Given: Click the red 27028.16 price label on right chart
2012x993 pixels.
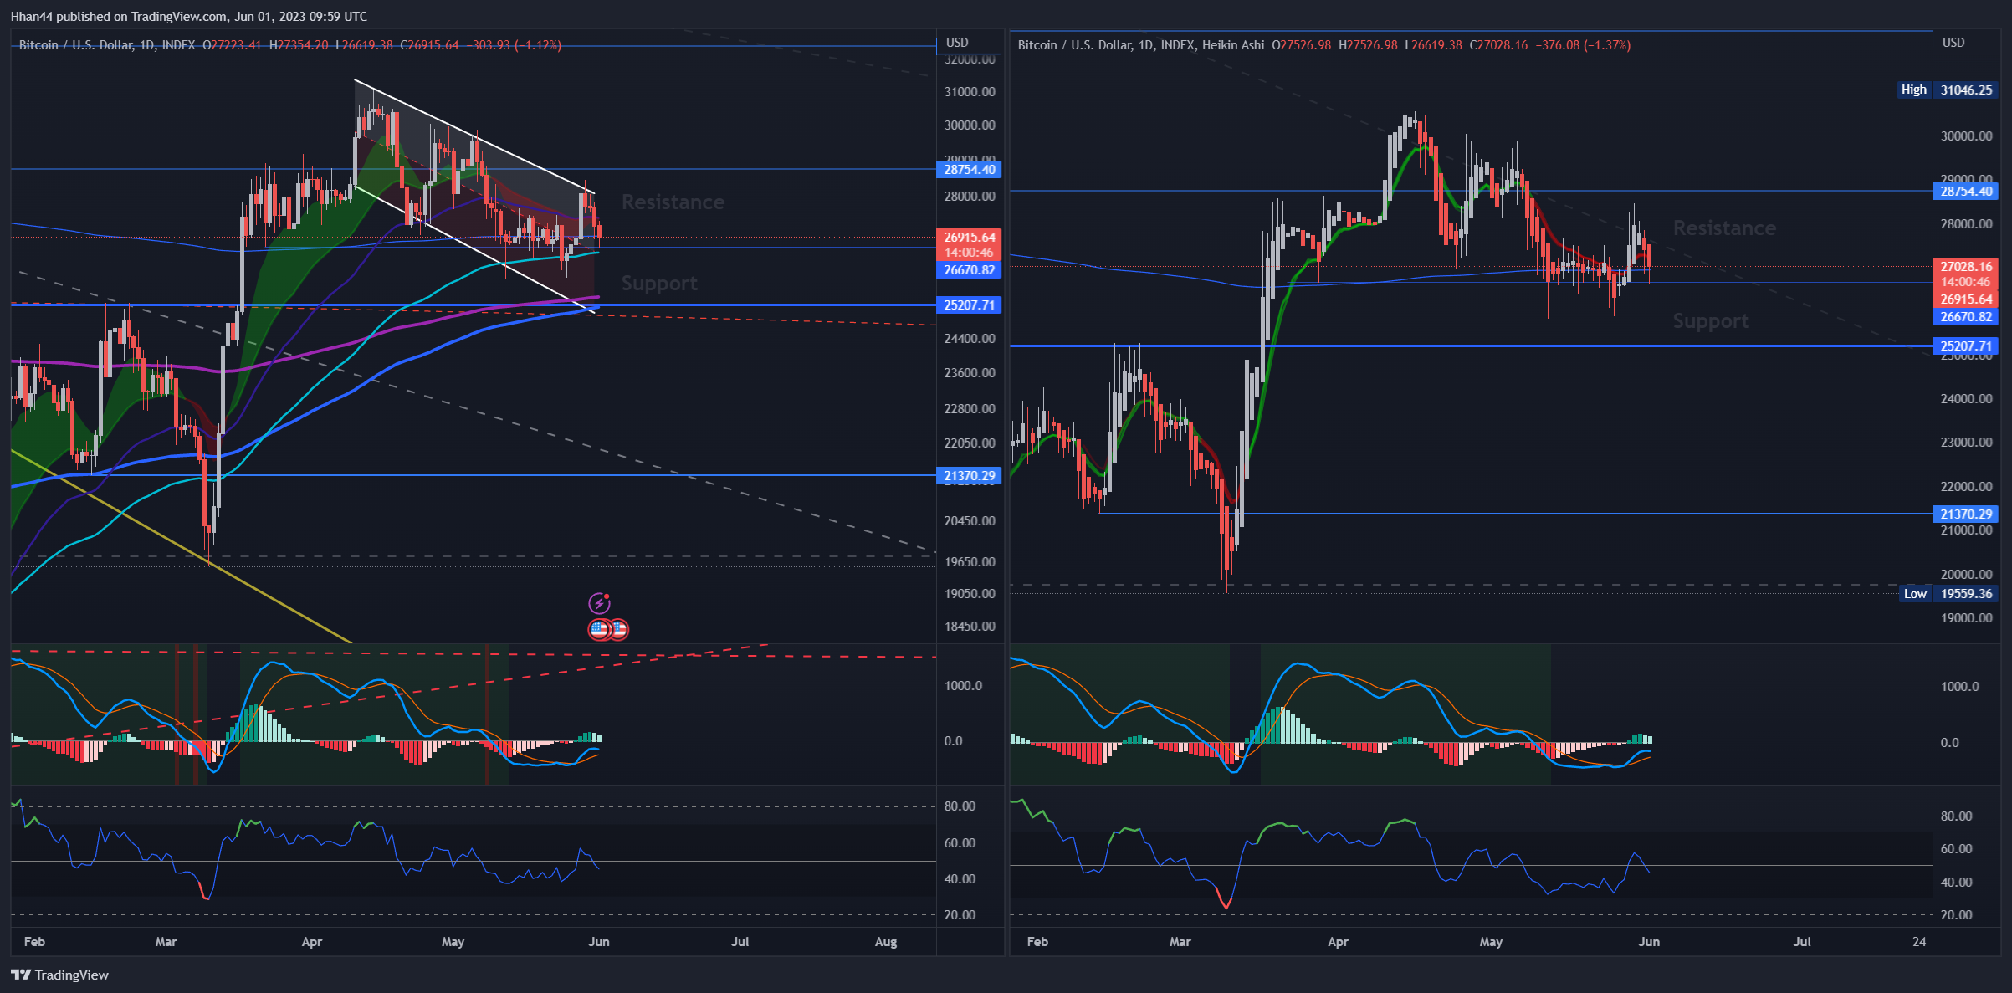Looking at the screenshot, I should point(1965,267).
